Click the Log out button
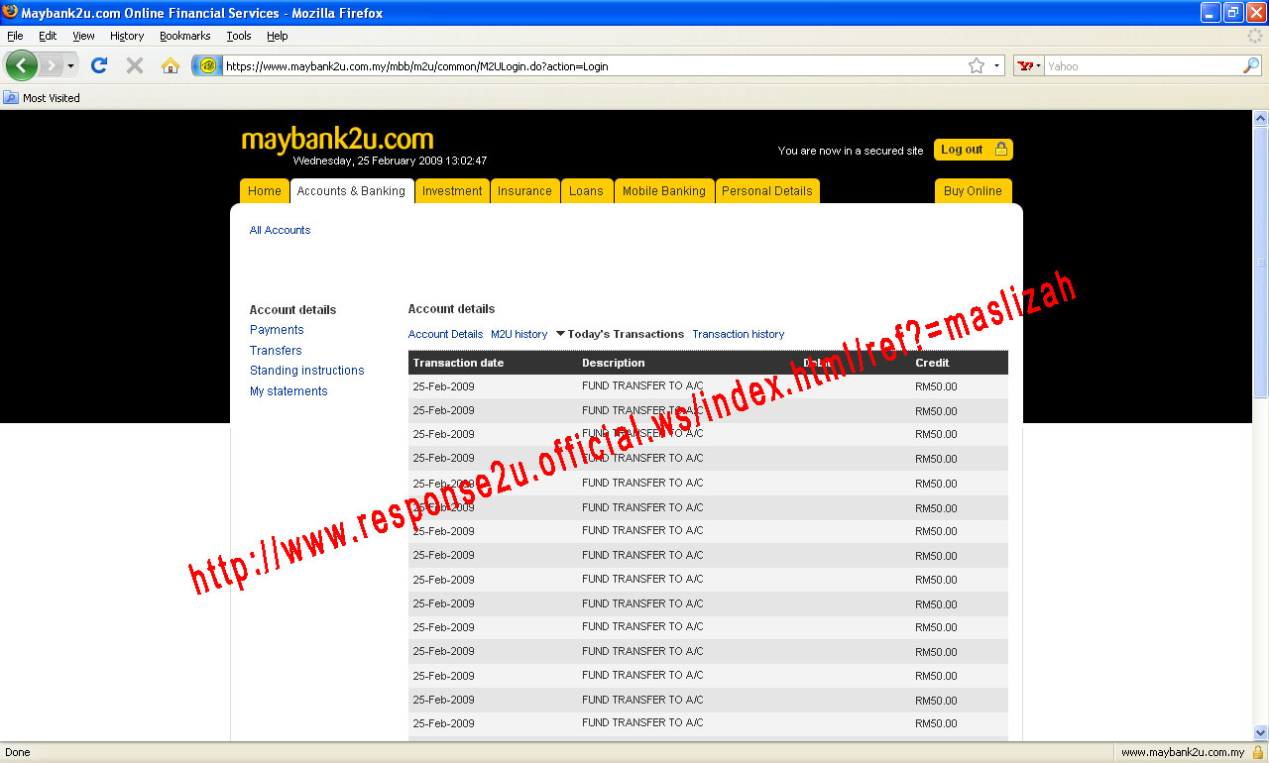 pyautogui.click(x=973, y=150)
